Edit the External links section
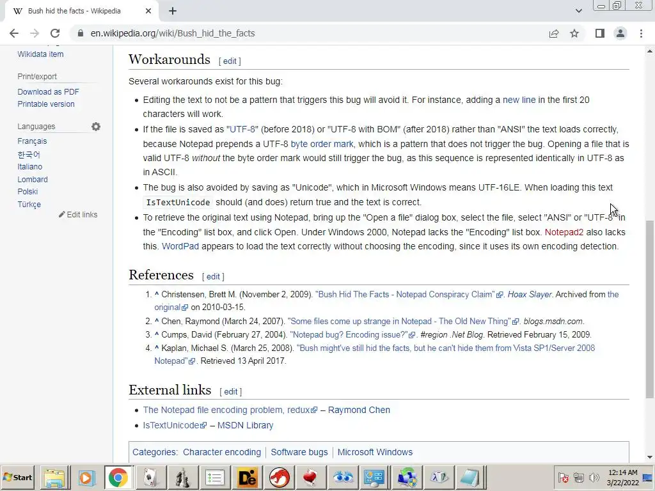The width and height of the screenshot is (655, 491). 230,392
